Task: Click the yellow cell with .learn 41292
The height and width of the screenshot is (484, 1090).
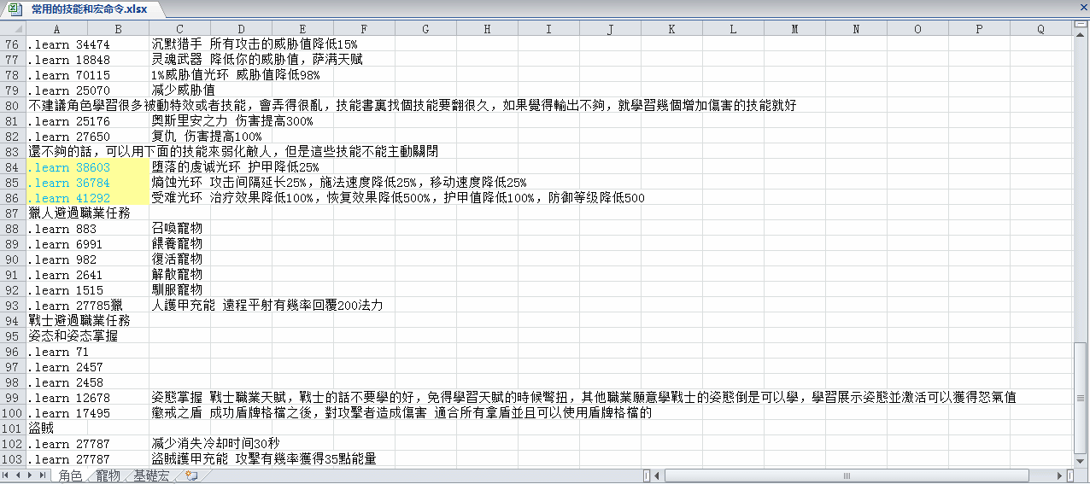Action: click(87, 198)
